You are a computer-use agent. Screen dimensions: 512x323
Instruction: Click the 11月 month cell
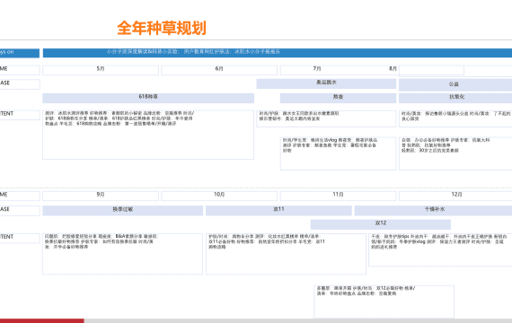(x=338, y=196)
